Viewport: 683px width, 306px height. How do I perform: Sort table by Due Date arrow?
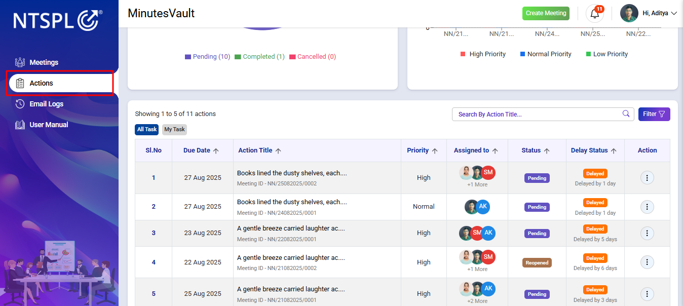216,150
